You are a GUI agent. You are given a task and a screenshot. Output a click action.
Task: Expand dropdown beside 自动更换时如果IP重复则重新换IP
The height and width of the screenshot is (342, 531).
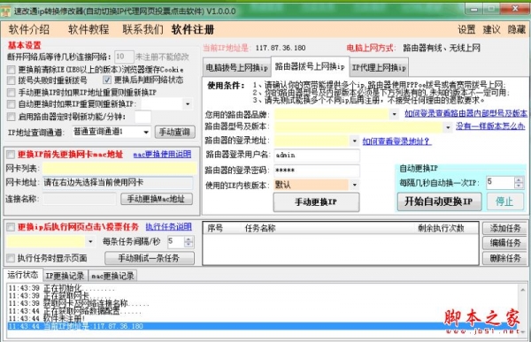click(188, 104)
